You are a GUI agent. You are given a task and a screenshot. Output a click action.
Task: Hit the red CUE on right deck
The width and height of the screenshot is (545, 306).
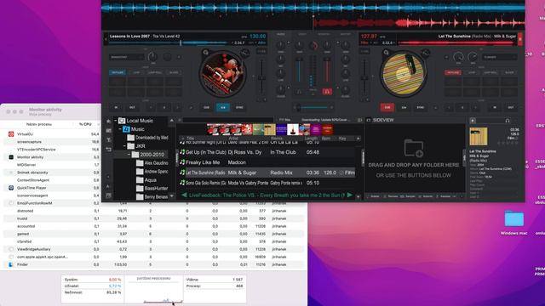click(387, 108)
